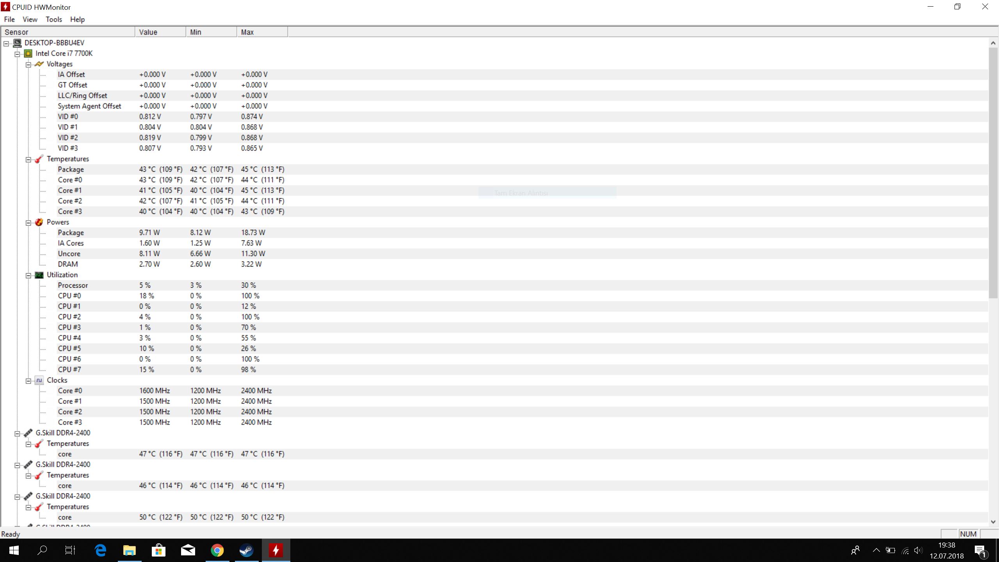
Task: Collapse the Voltages tree node
Action: click(28, 65)
